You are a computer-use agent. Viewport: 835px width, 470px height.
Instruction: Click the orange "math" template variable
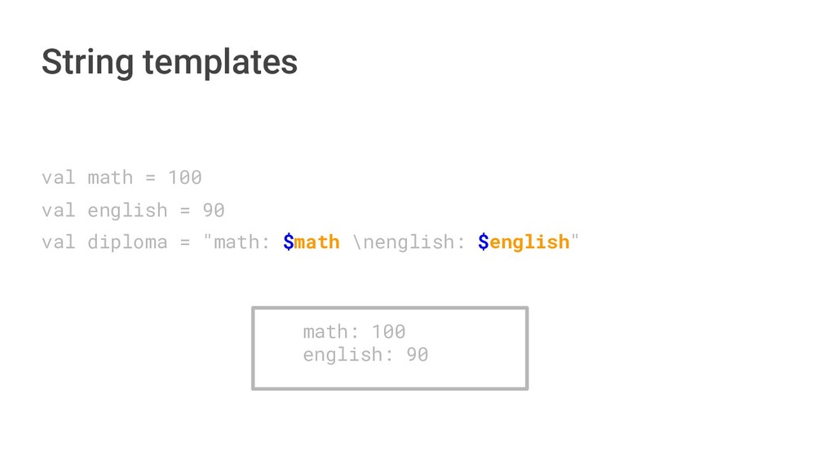pyautogui.click(x=317, y=242)
